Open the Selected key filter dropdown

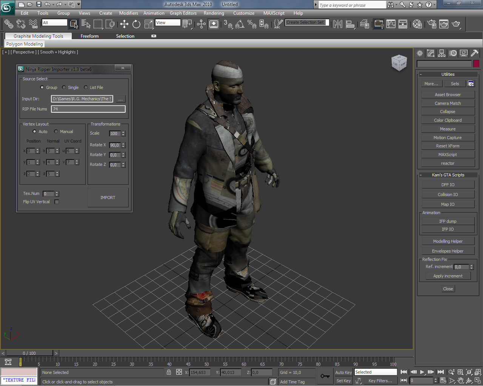click(375, 372)
